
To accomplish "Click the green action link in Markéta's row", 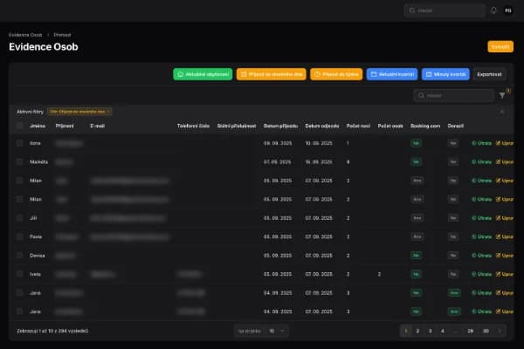I will point(481,161).
